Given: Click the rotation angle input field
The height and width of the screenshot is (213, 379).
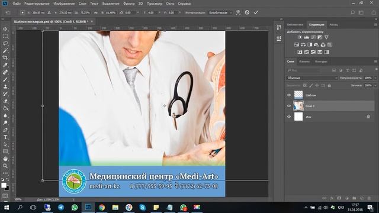Looking at the screenshot, I should [x=130, y=12].
